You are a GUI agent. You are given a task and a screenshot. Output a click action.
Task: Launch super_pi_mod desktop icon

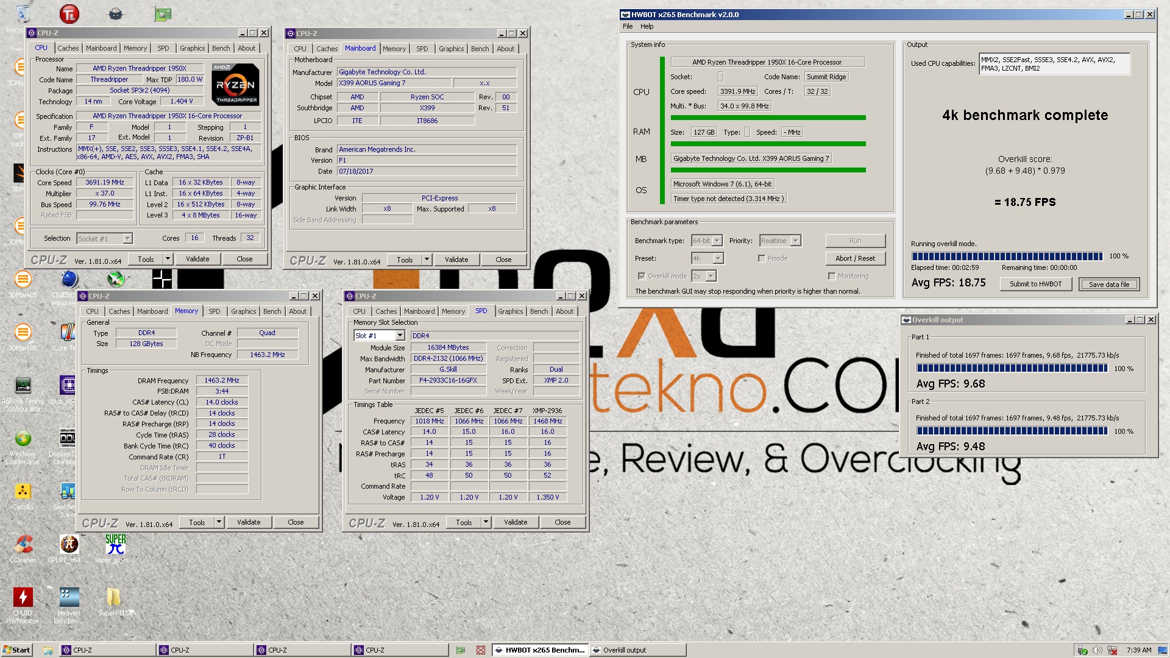pyautogui.click(x=115, y=549)
